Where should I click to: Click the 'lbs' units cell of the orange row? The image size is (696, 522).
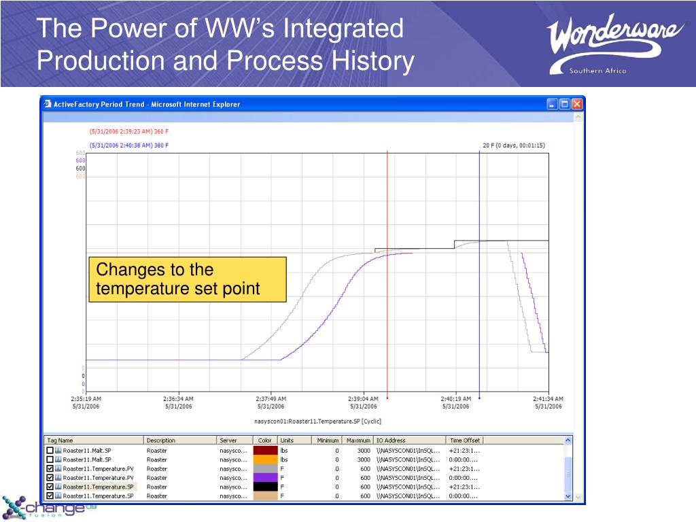(x=284, y=459)
